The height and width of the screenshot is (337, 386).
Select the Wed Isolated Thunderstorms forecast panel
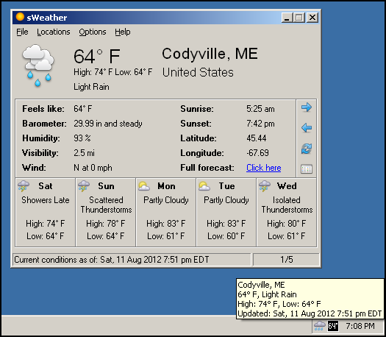287,213
